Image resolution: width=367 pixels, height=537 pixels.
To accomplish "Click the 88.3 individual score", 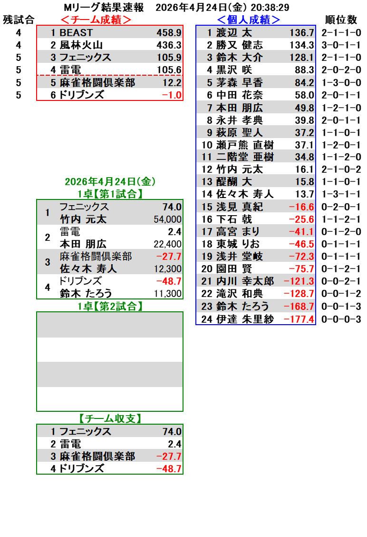I will point(304,70).
